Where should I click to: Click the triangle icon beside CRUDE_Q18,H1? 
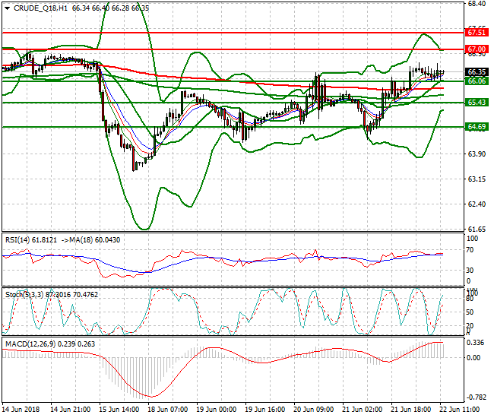(7, 8)
